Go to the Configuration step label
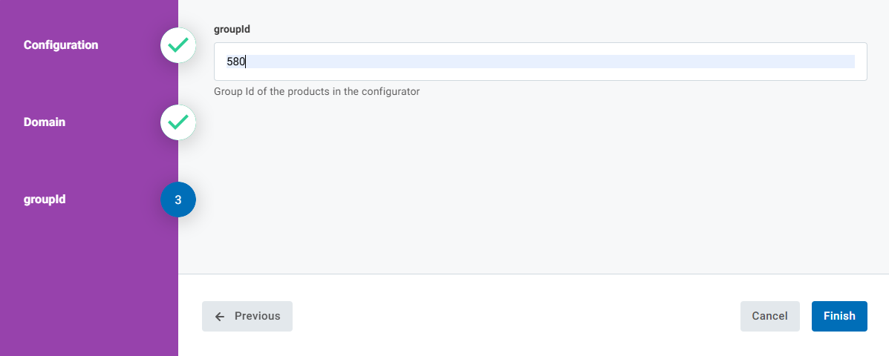Screen dimensions: 889x356 tap(61, 45)
